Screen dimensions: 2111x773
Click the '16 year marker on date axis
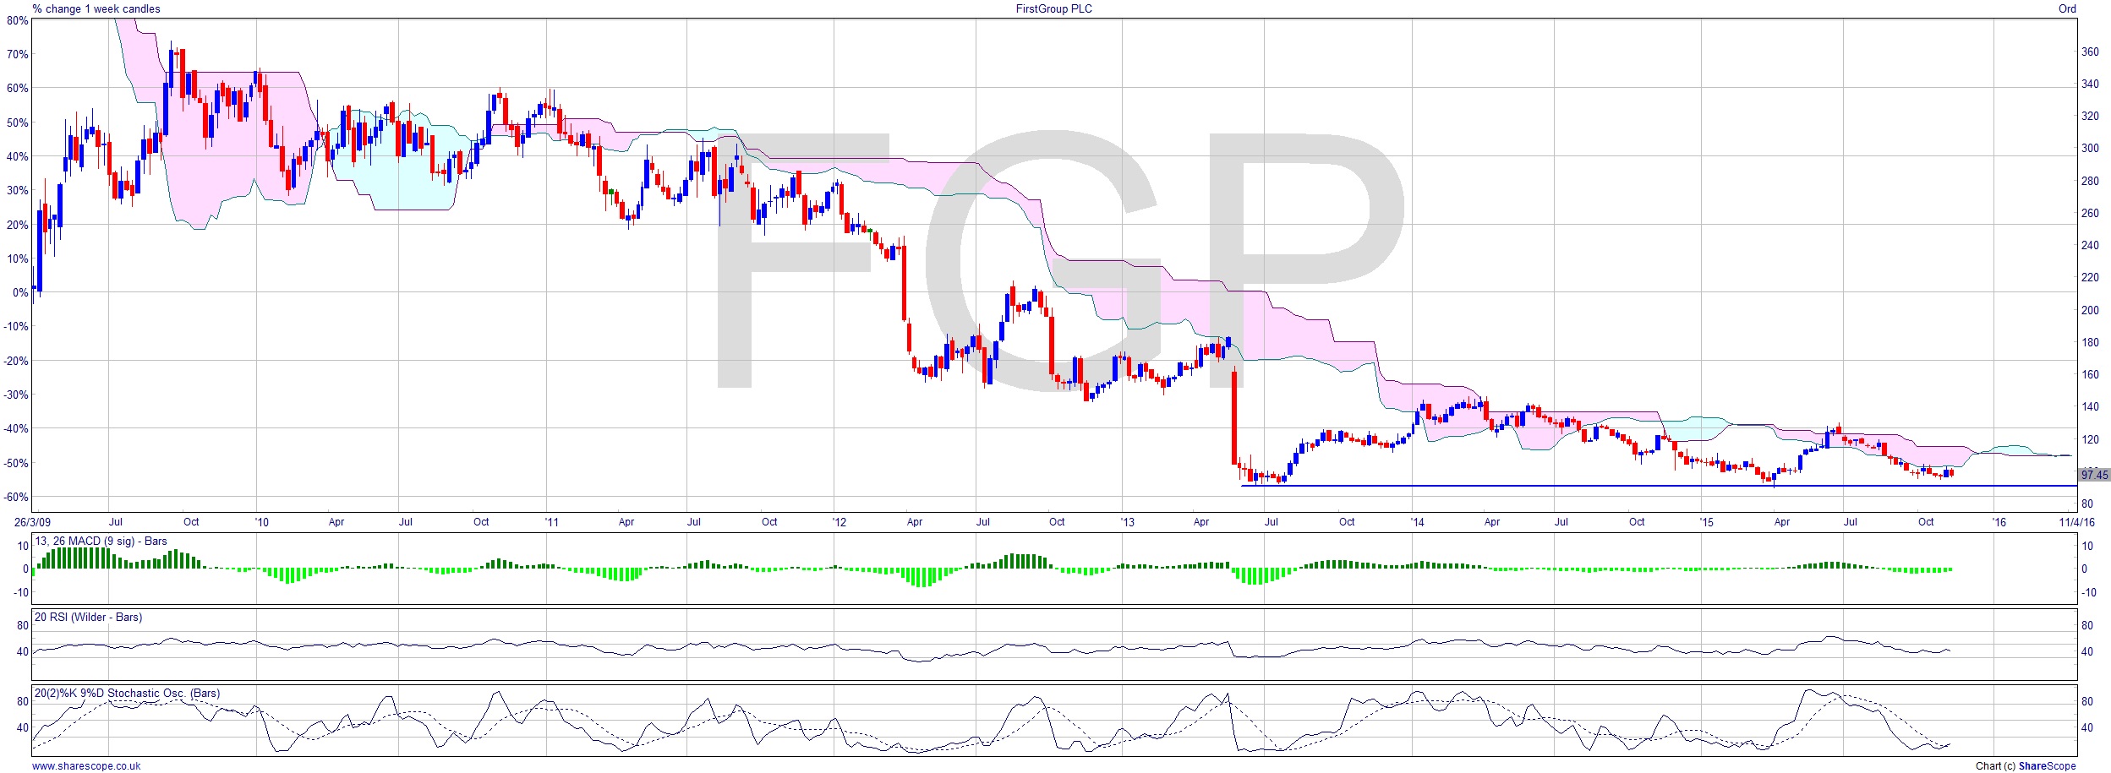tap(1998, 521)
